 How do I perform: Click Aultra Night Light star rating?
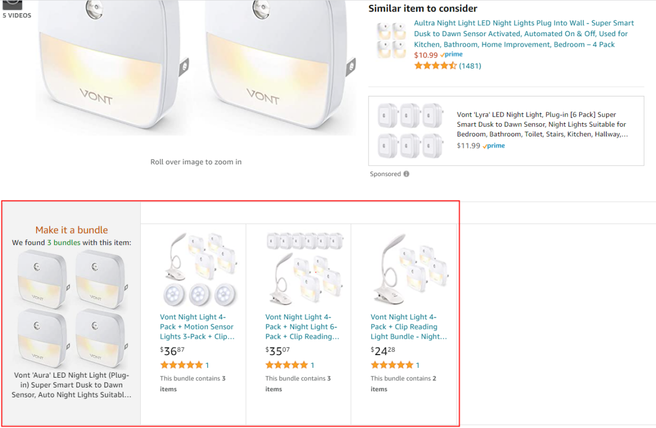tap(435, 66)
